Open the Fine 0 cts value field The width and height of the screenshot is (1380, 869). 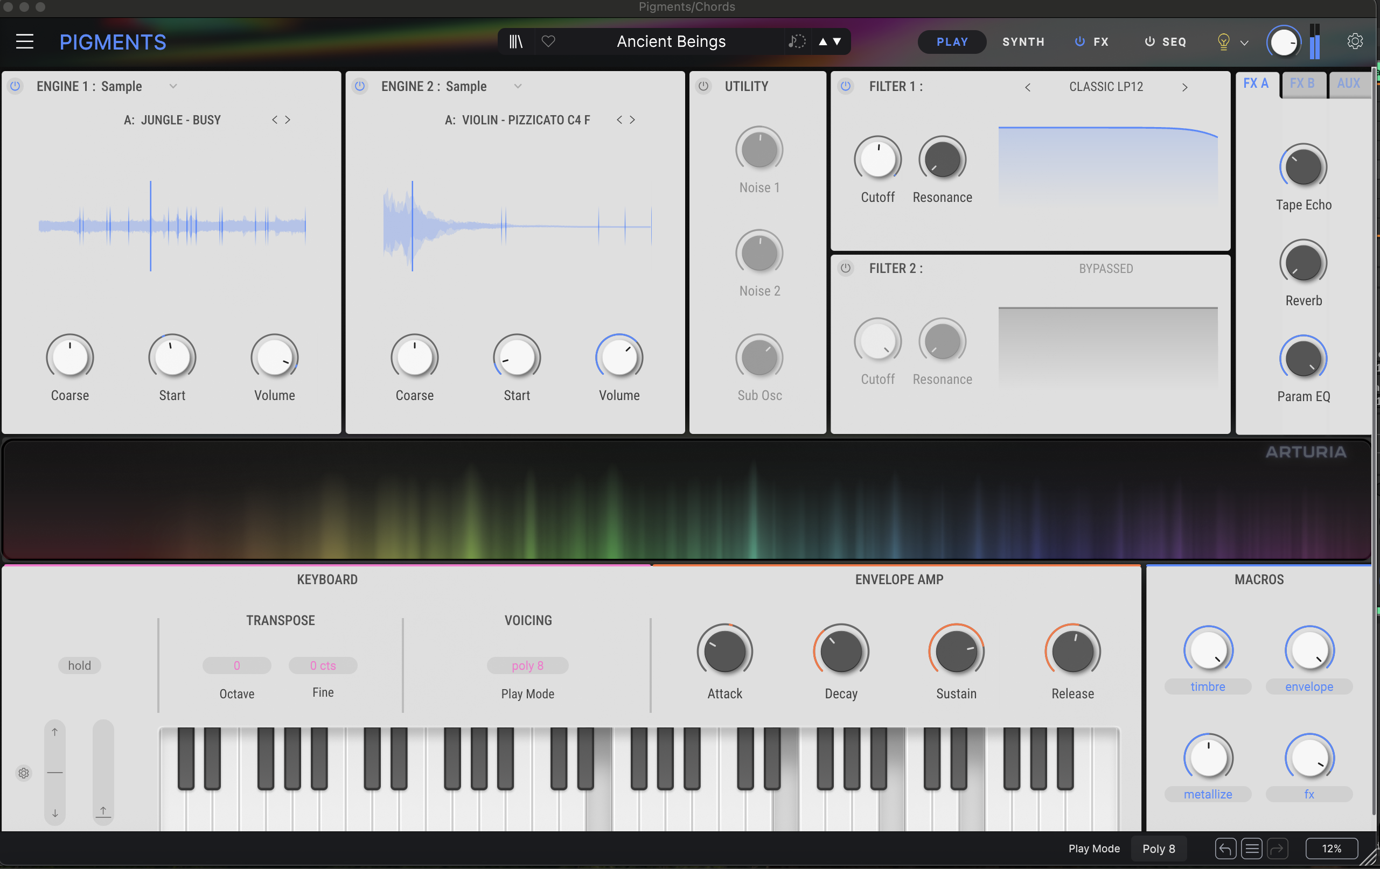click(323, 665)
